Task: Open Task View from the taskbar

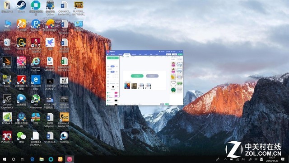Action: coord(23,159)
